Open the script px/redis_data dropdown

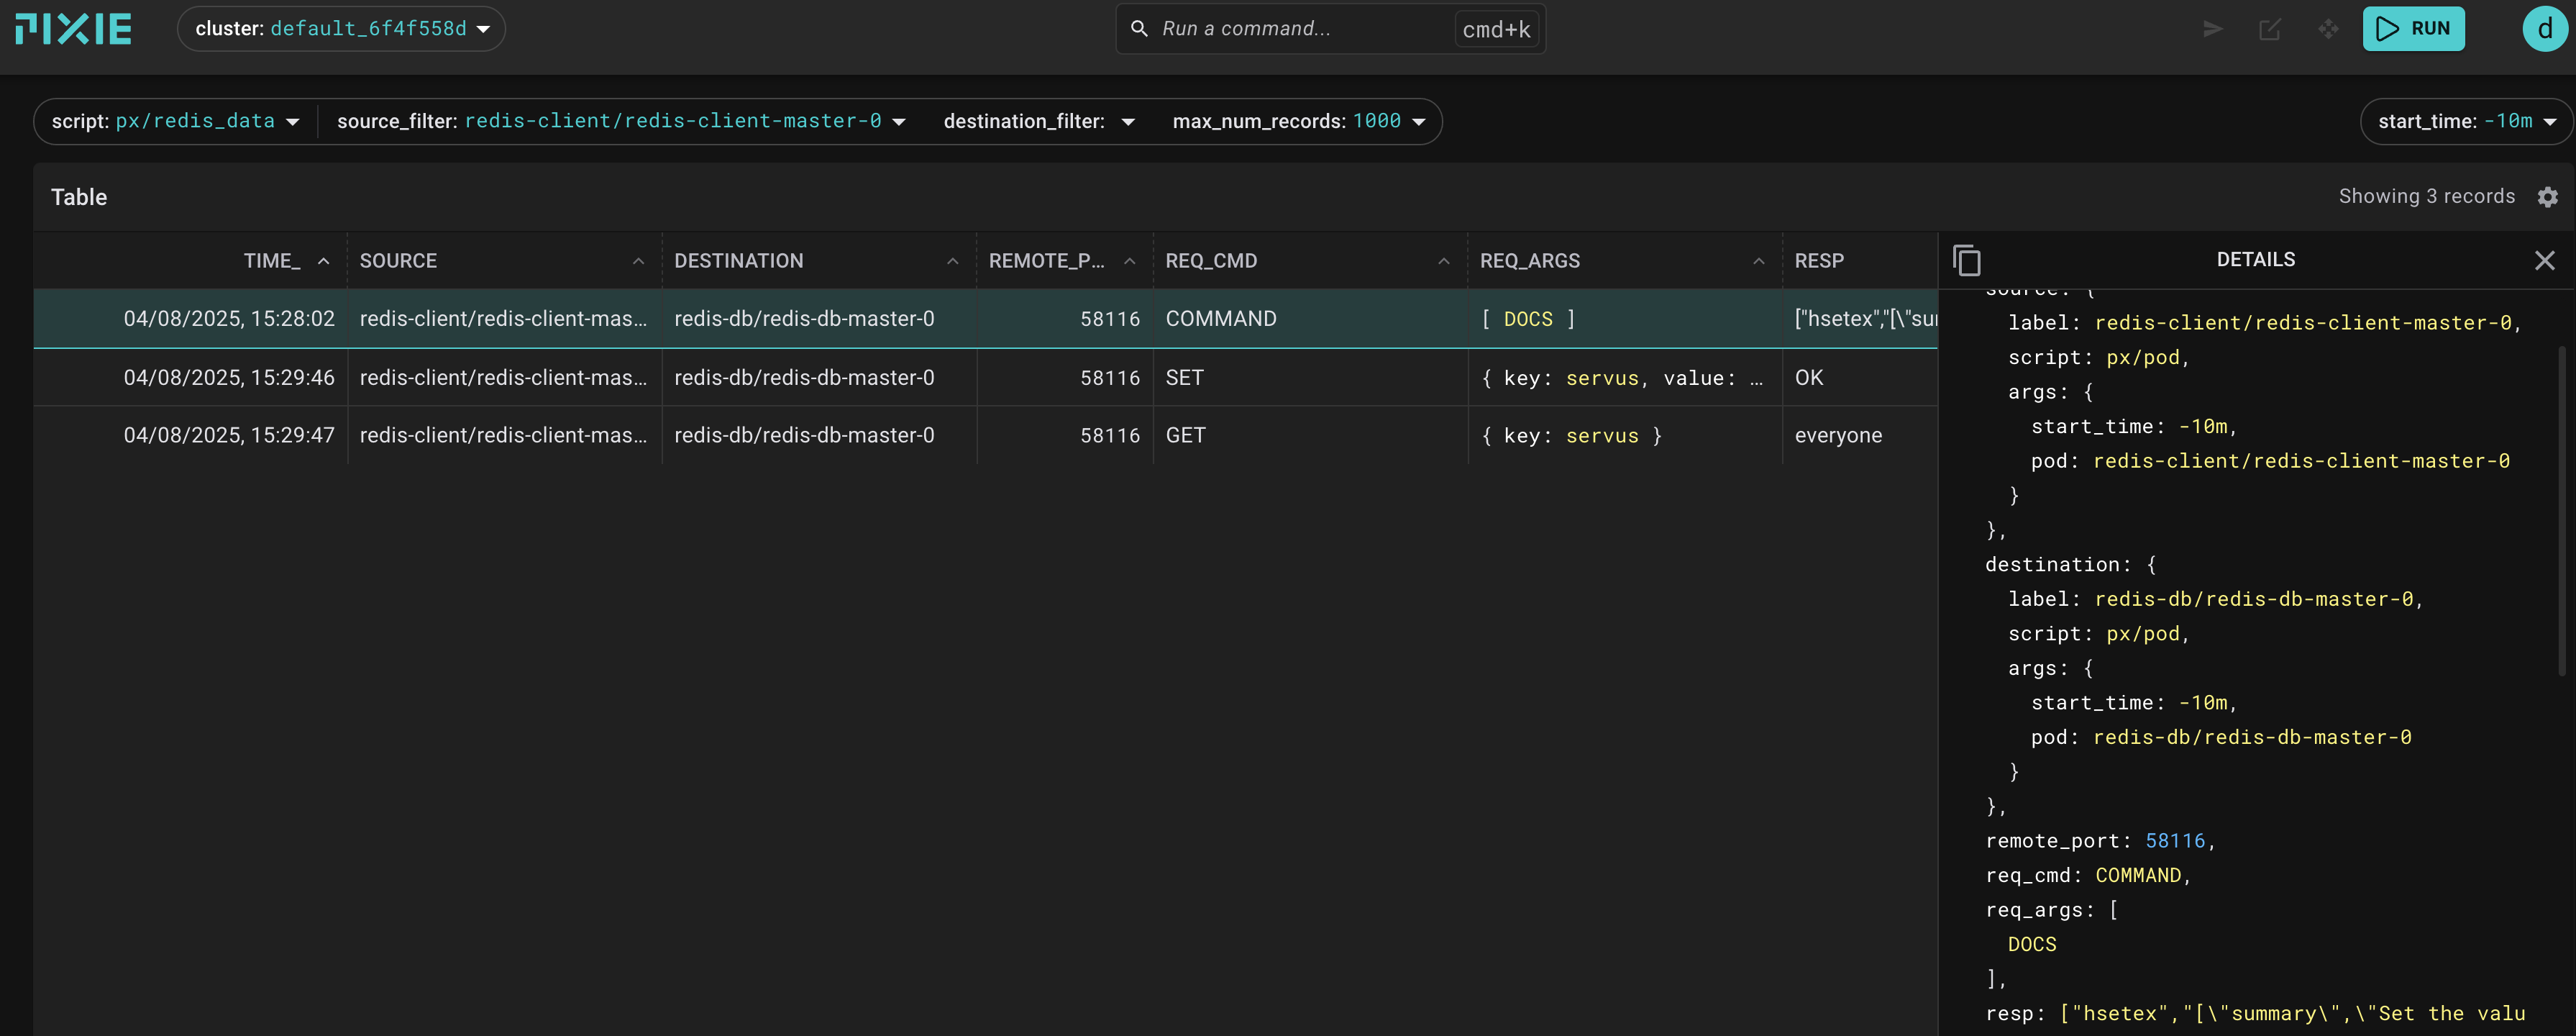[176, 121]
